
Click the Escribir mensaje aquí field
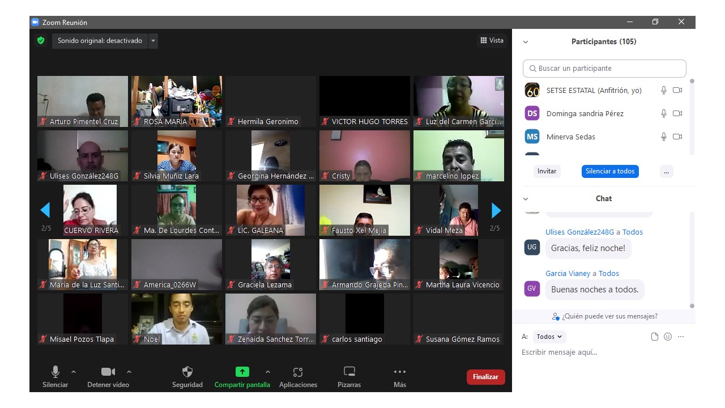click(604, 352)
